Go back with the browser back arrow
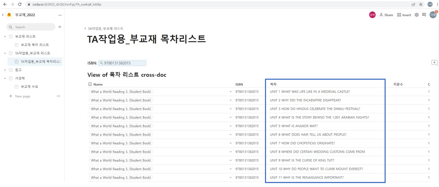The width and height of the screenshot is (439, 187). [x=5, y=4]
